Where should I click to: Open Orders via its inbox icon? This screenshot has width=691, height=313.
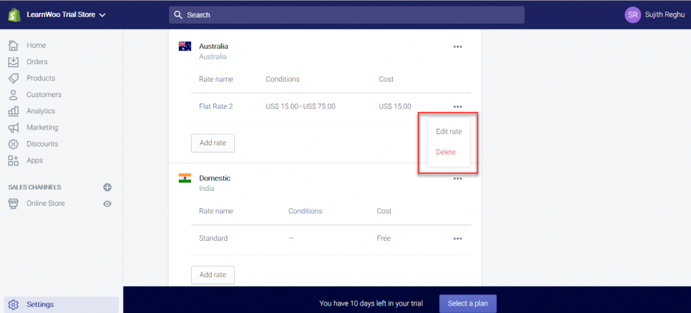[x=13, y=61]
